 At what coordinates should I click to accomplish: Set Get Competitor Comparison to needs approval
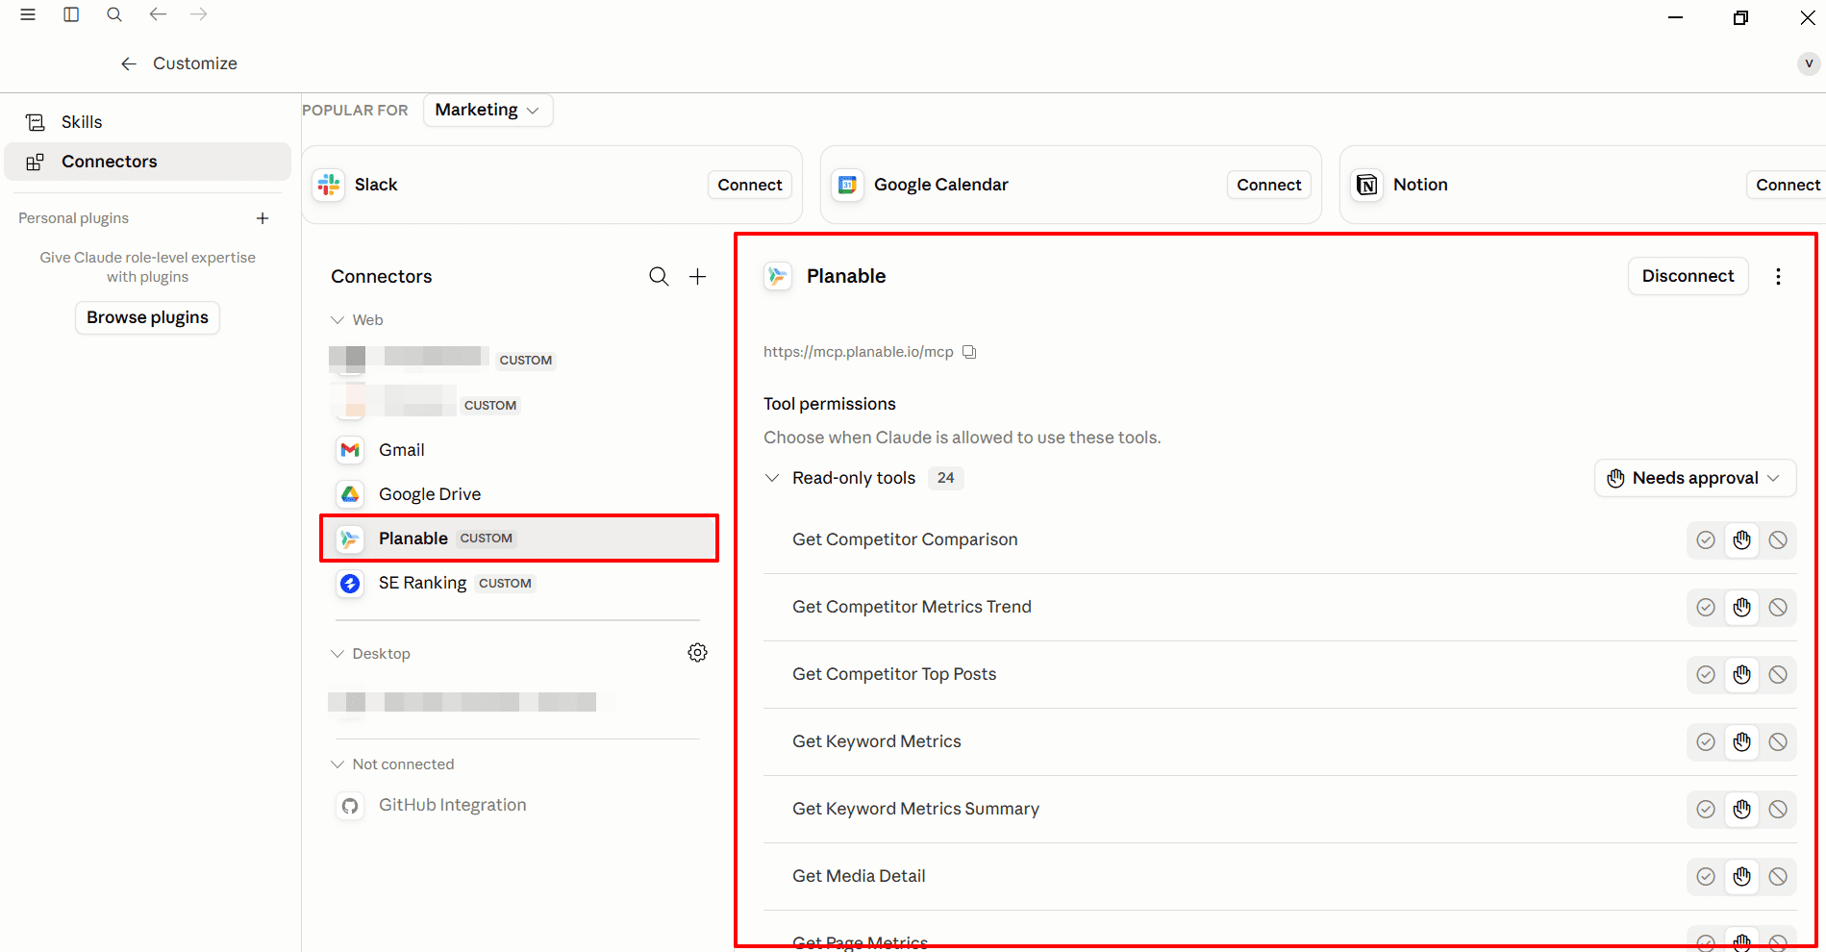pyautogui.click(x=1742, y=540)
